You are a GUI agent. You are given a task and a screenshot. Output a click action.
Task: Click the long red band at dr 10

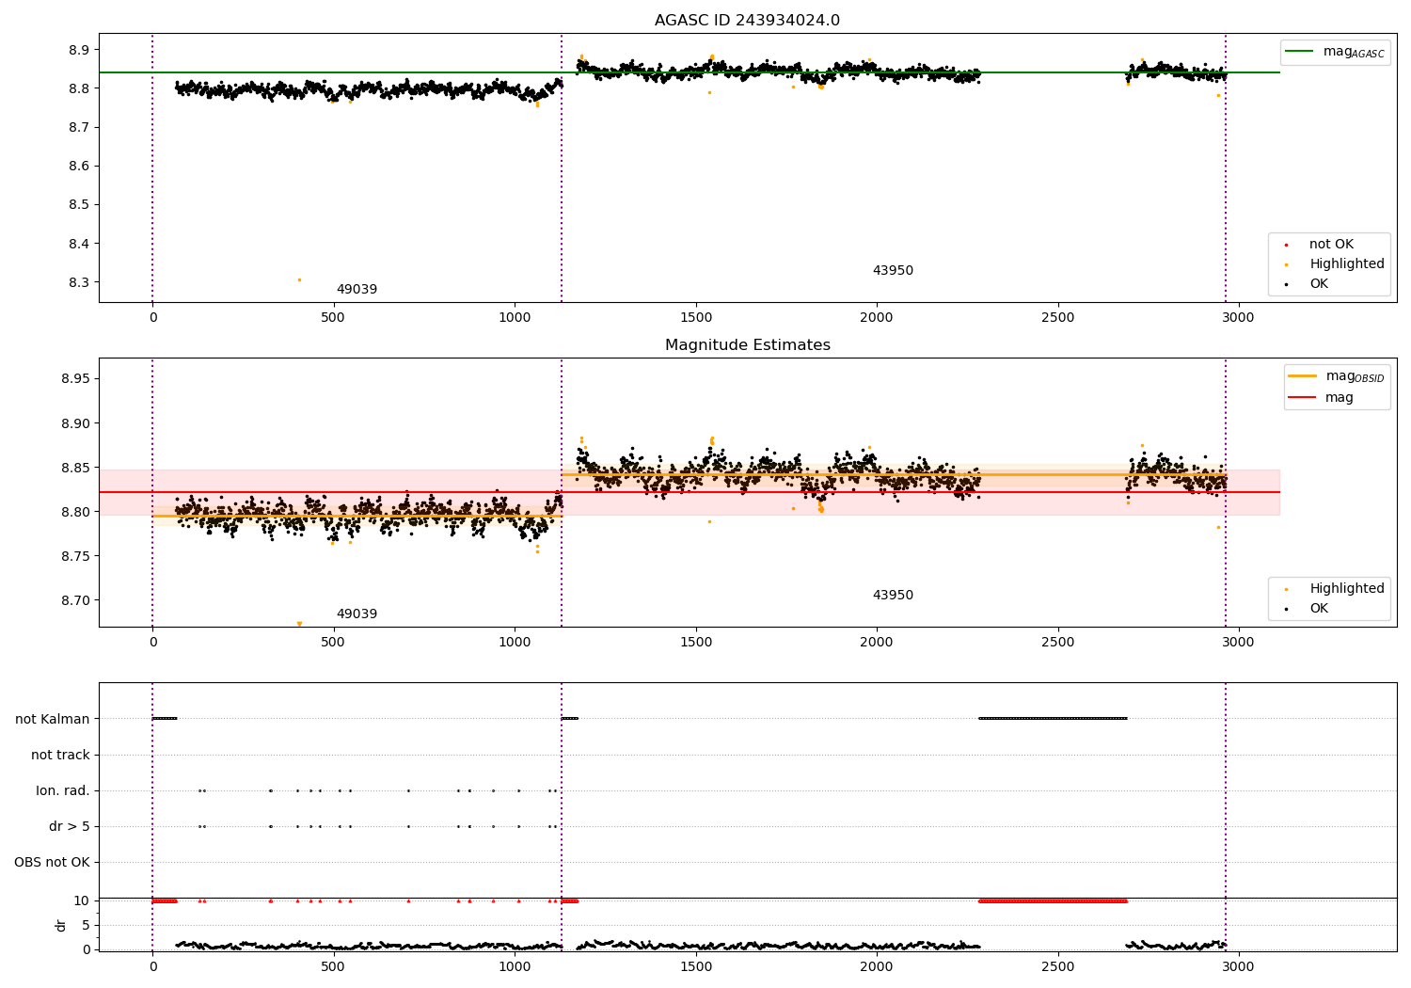tap(1053, 900)
